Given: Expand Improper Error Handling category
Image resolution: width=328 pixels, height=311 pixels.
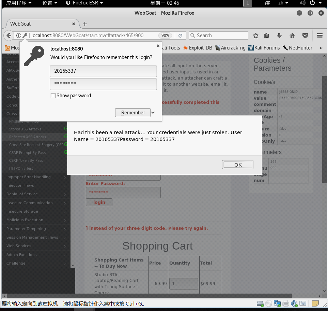Looking at the screenshot, I should pyautogui.click(x=36, y=177).
